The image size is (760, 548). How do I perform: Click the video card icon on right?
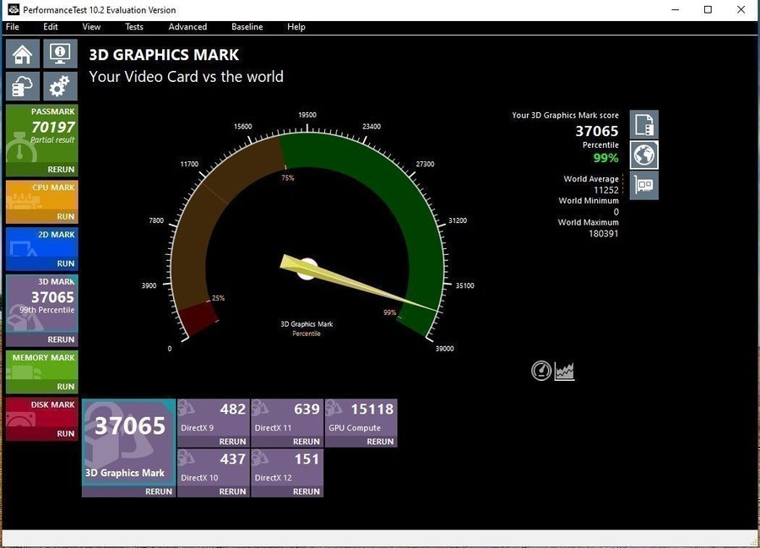click(644, 185)
